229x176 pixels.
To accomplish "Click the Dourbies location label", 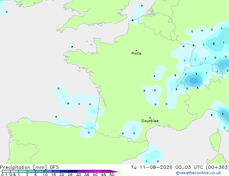I will click(150, 121).
